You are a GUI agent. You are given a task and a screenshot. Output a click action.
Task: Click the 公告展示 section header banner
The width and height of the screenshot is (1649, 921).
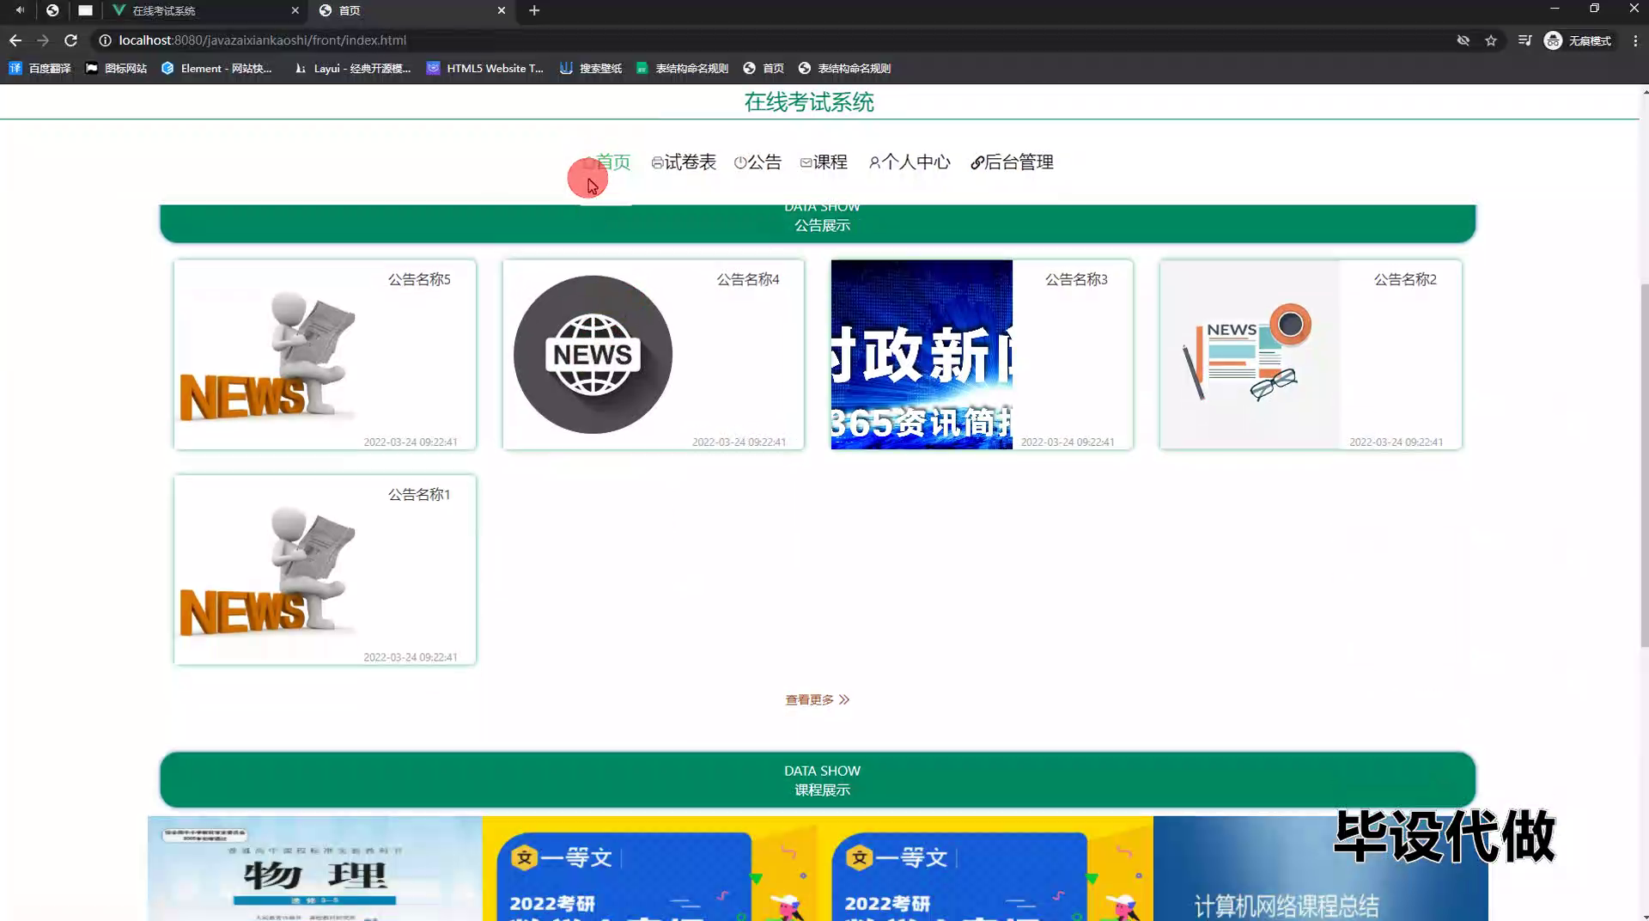click(818, 223)
